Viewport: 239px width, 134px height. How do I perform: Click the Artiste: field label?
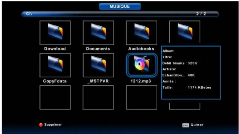coord(169,69)
